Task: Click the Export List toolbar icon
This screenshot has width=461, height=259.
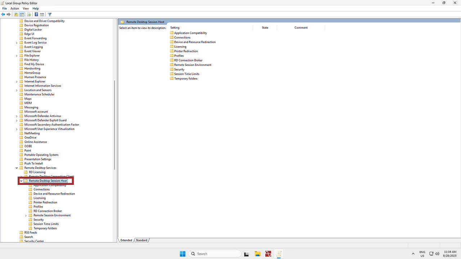Action: [x=29, y=14]
